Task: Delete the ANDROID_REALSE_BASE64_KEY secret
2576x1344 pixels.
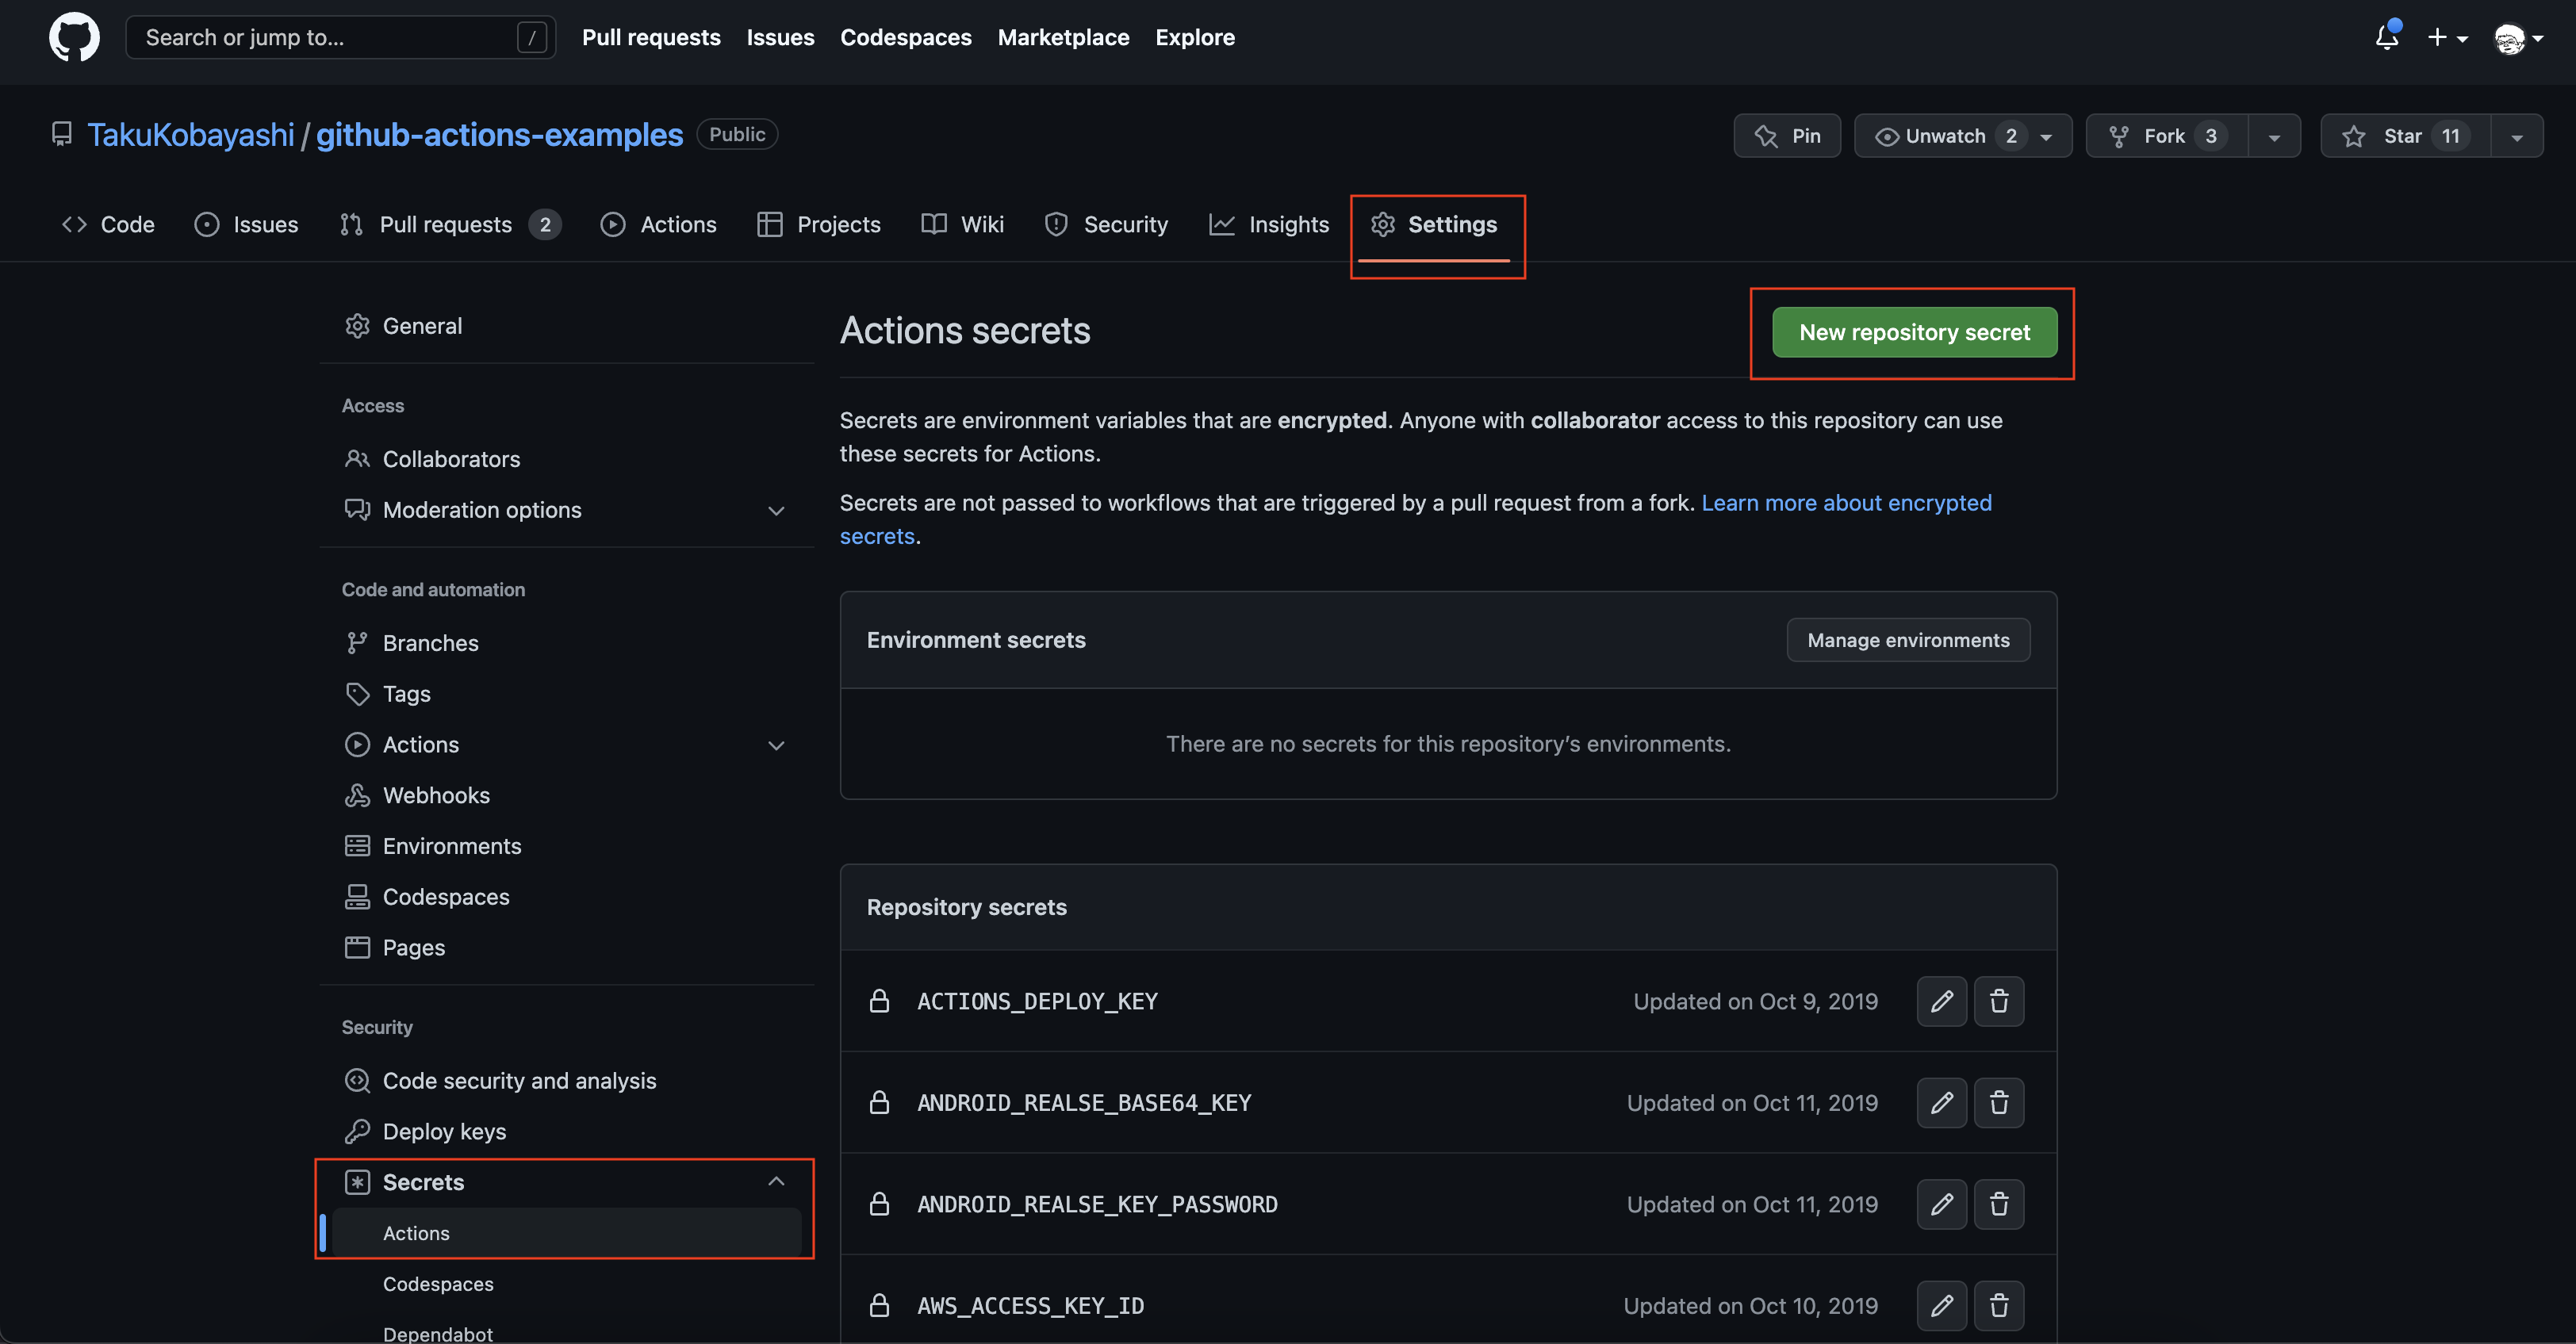Action: click(x=2000, y=1102)
